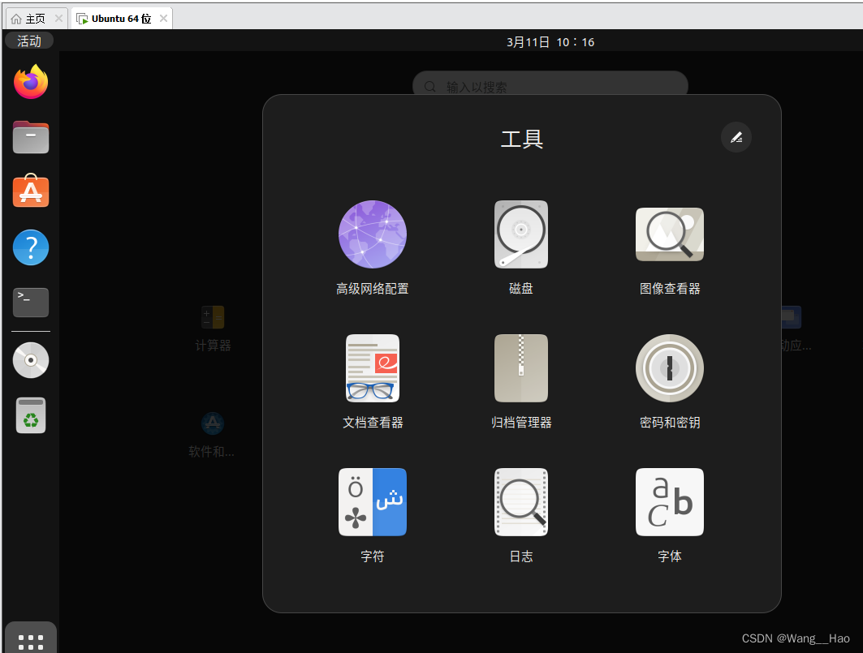Image resolution: width=863 pixels, height=653 pixels.
Task: Show all applications grid
Action: [30, 640]
